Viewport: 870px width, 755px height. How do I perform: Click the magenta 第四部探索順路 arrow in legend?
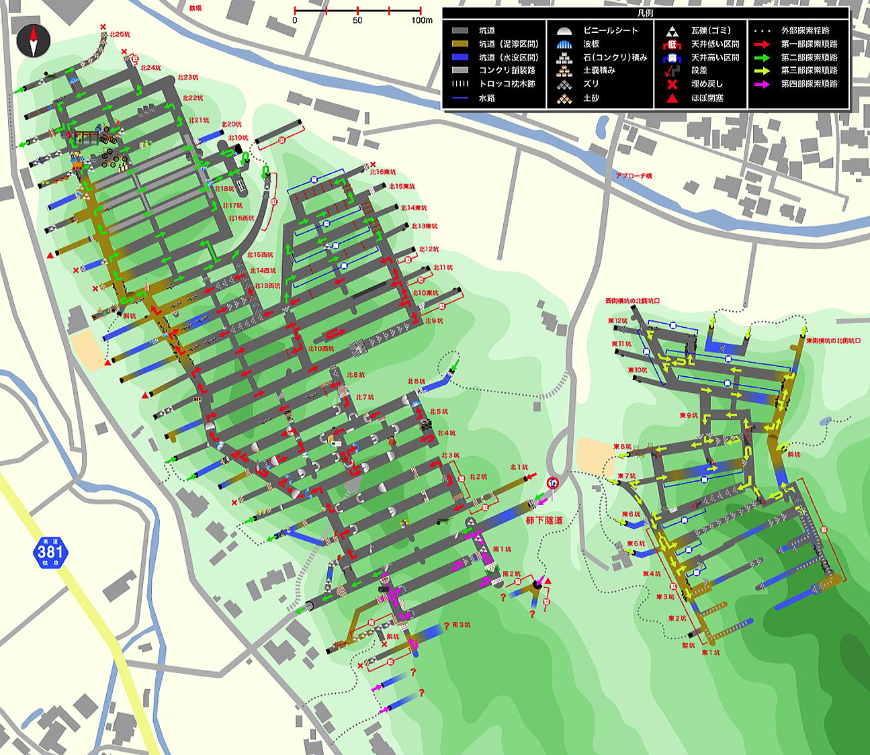pos(763,84)
